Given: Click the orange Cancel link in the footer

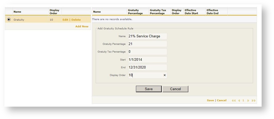Looking at the screenshot, I should 222,100.
